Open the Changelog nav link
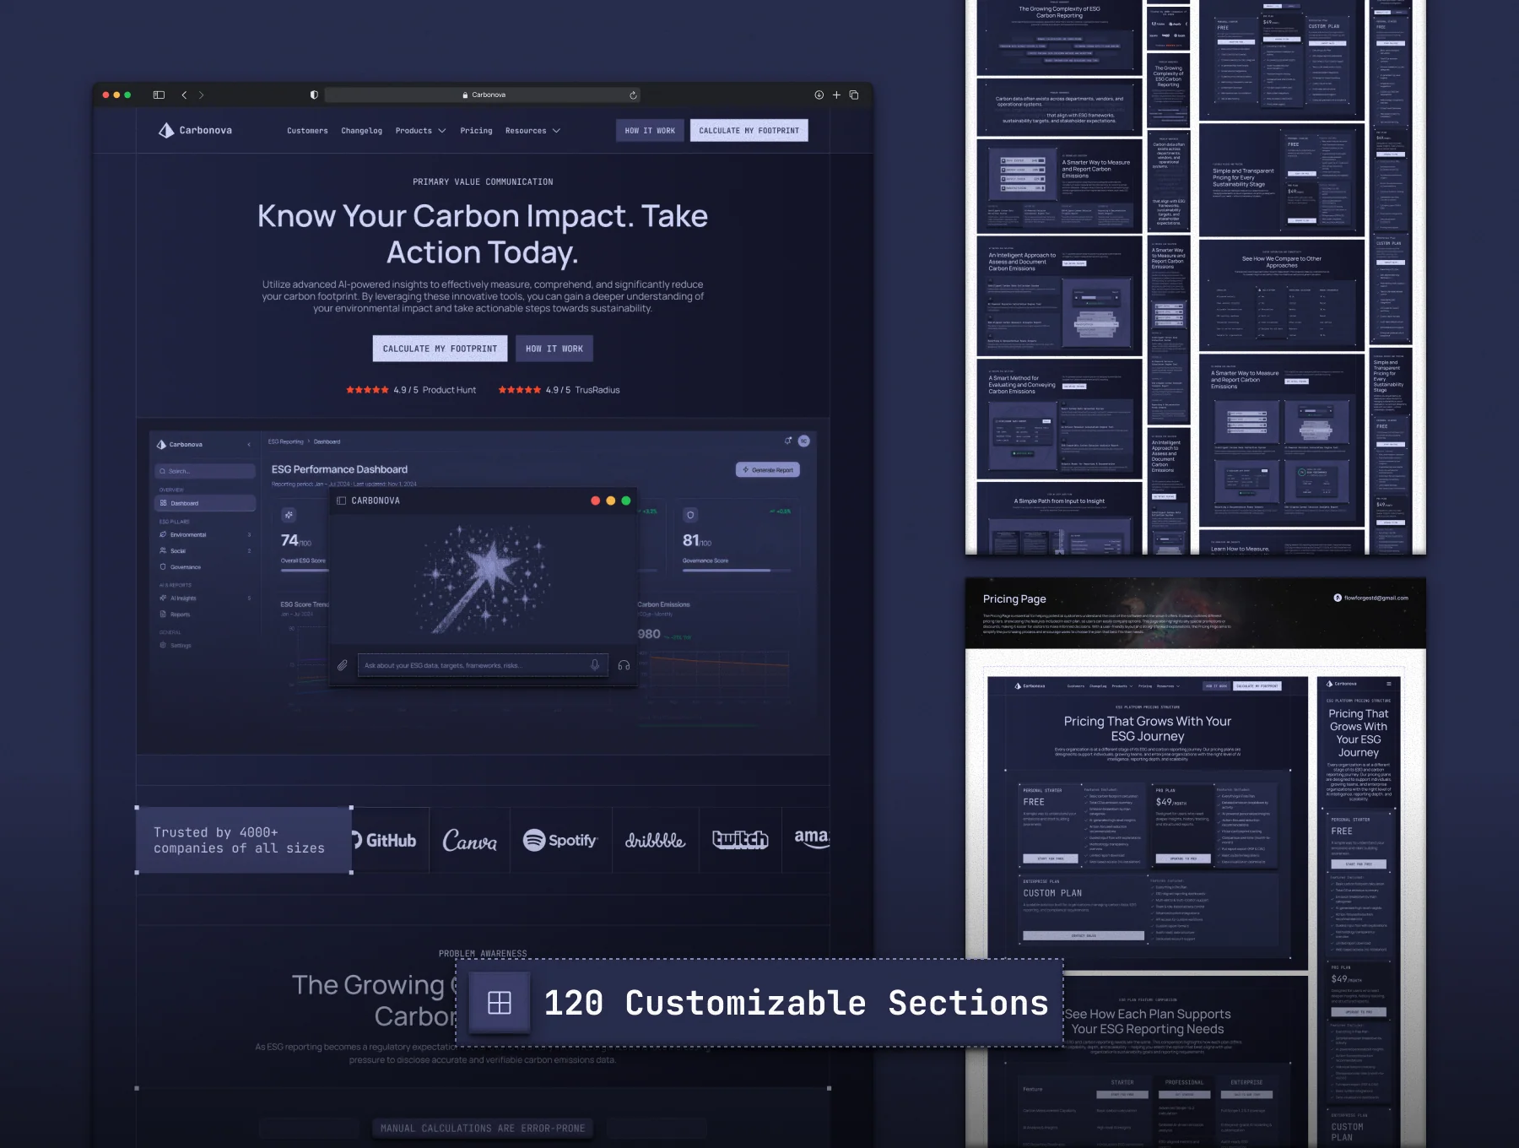This screenshot has width=1519, height=1148. pyautogui.click(x=361, y=131)
